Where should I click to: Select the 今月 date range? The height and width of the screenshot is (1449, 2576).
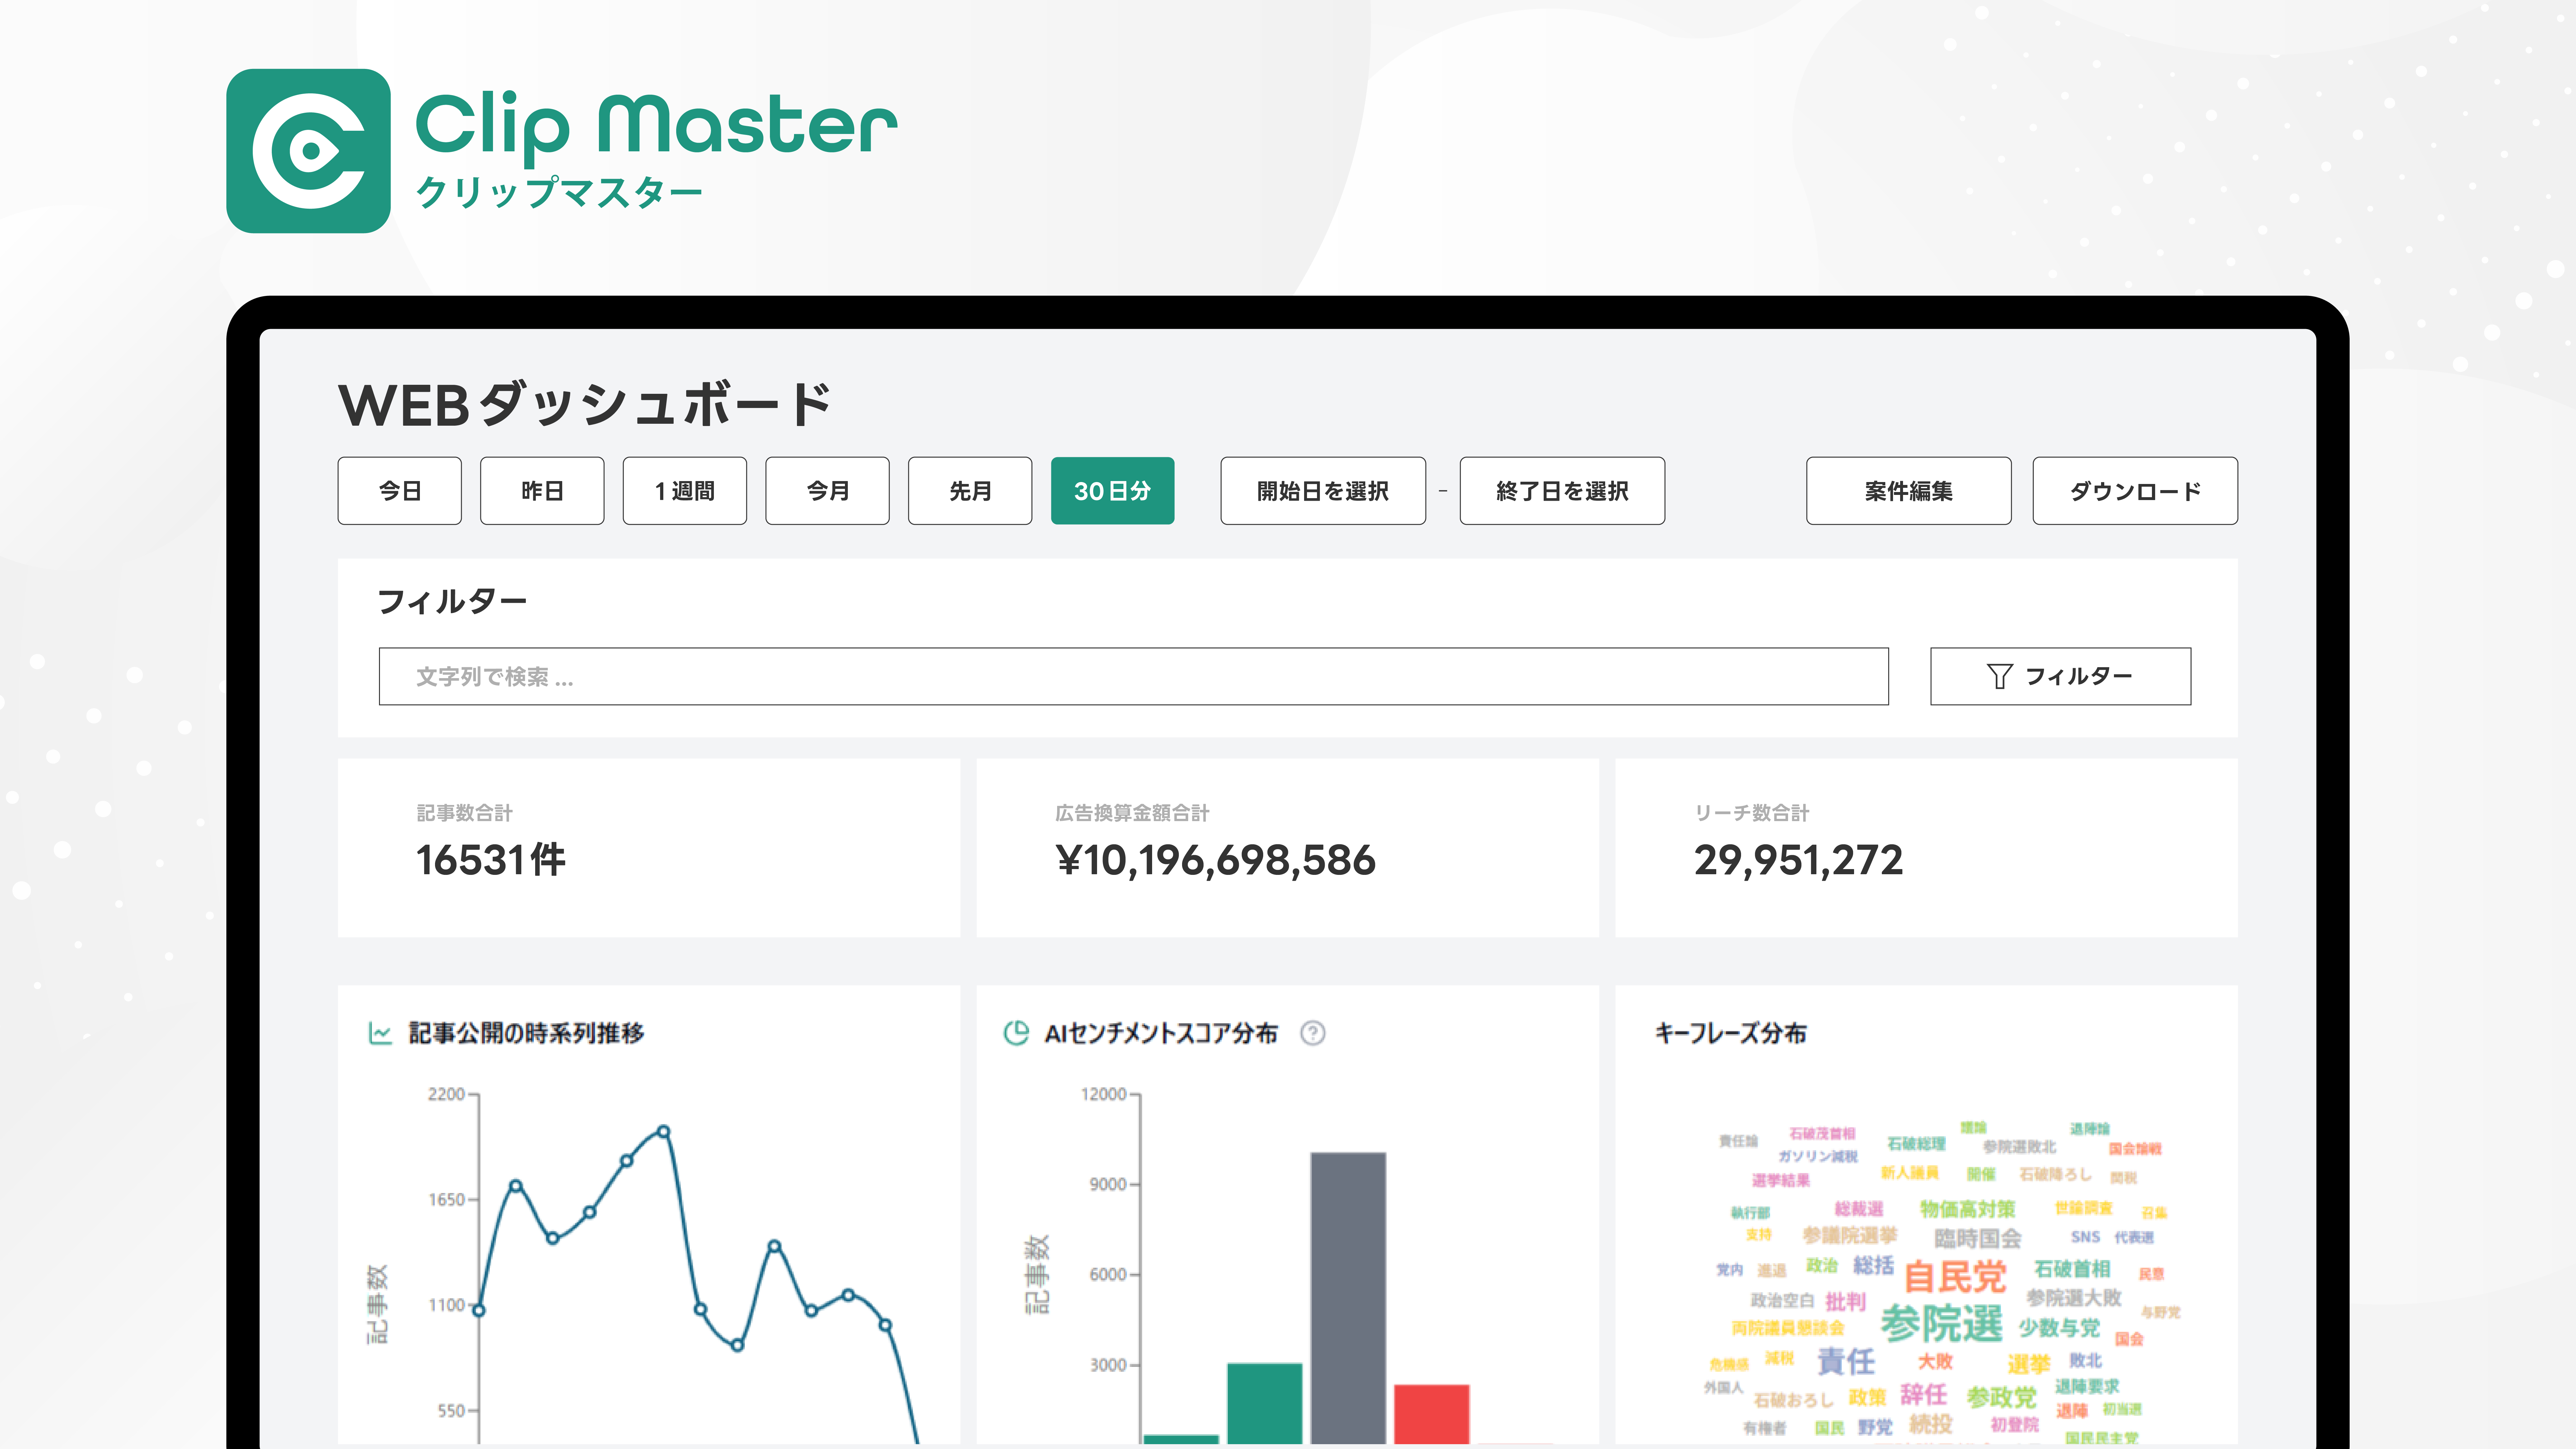click(828, 491)
